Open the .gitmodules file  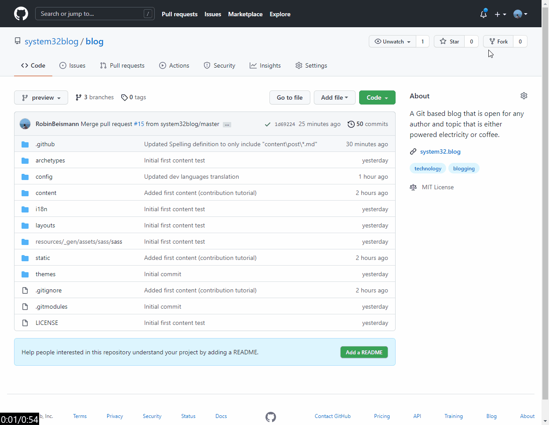click(51, 306)
